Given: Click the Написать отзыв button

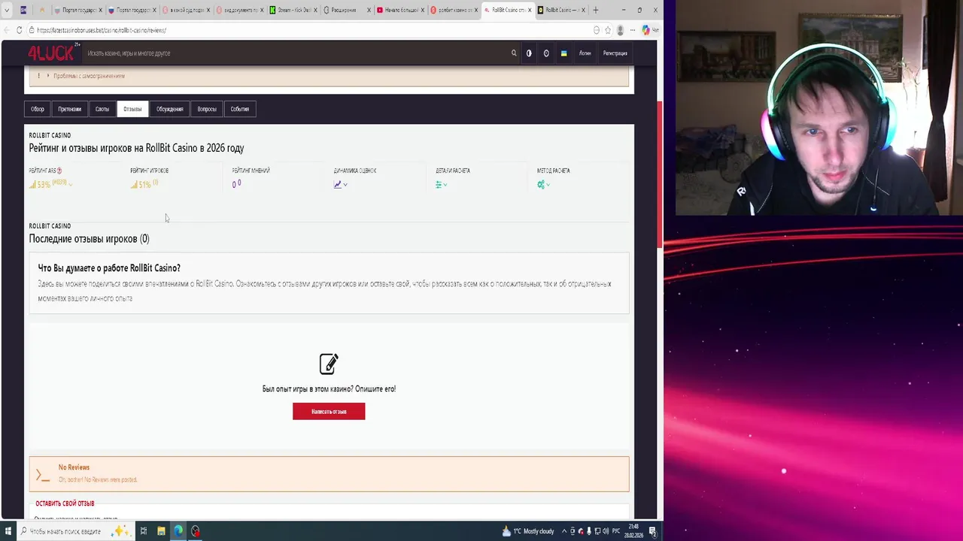Looking at the screenshot, I should pyautogui.click(x=329, y=411).
